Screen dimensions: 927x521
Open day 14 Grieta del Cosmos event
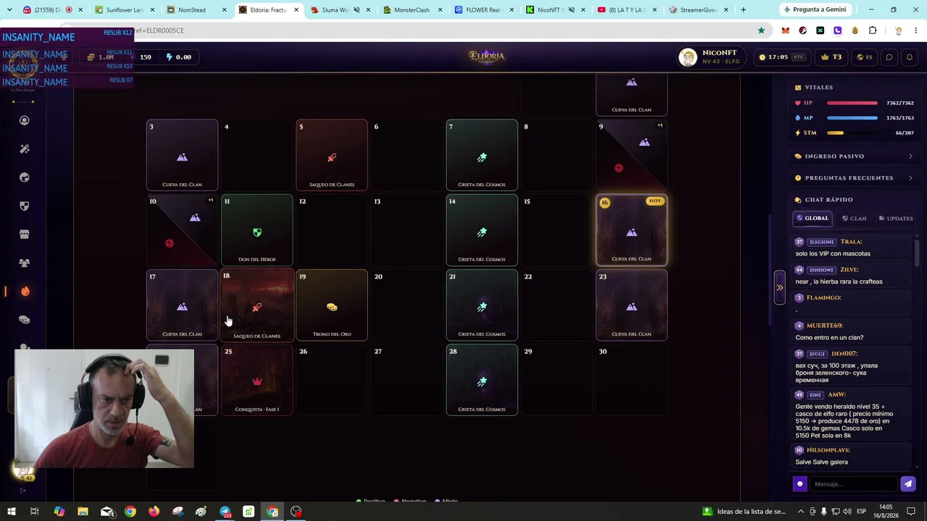click(482, 229)
